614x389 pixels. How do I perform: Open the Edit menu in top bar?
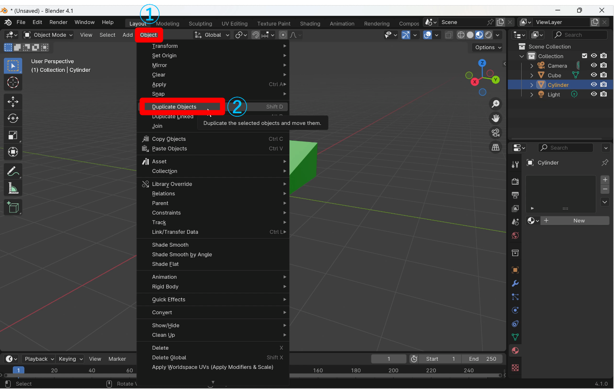pyautogui.click(x=38, y=22)
